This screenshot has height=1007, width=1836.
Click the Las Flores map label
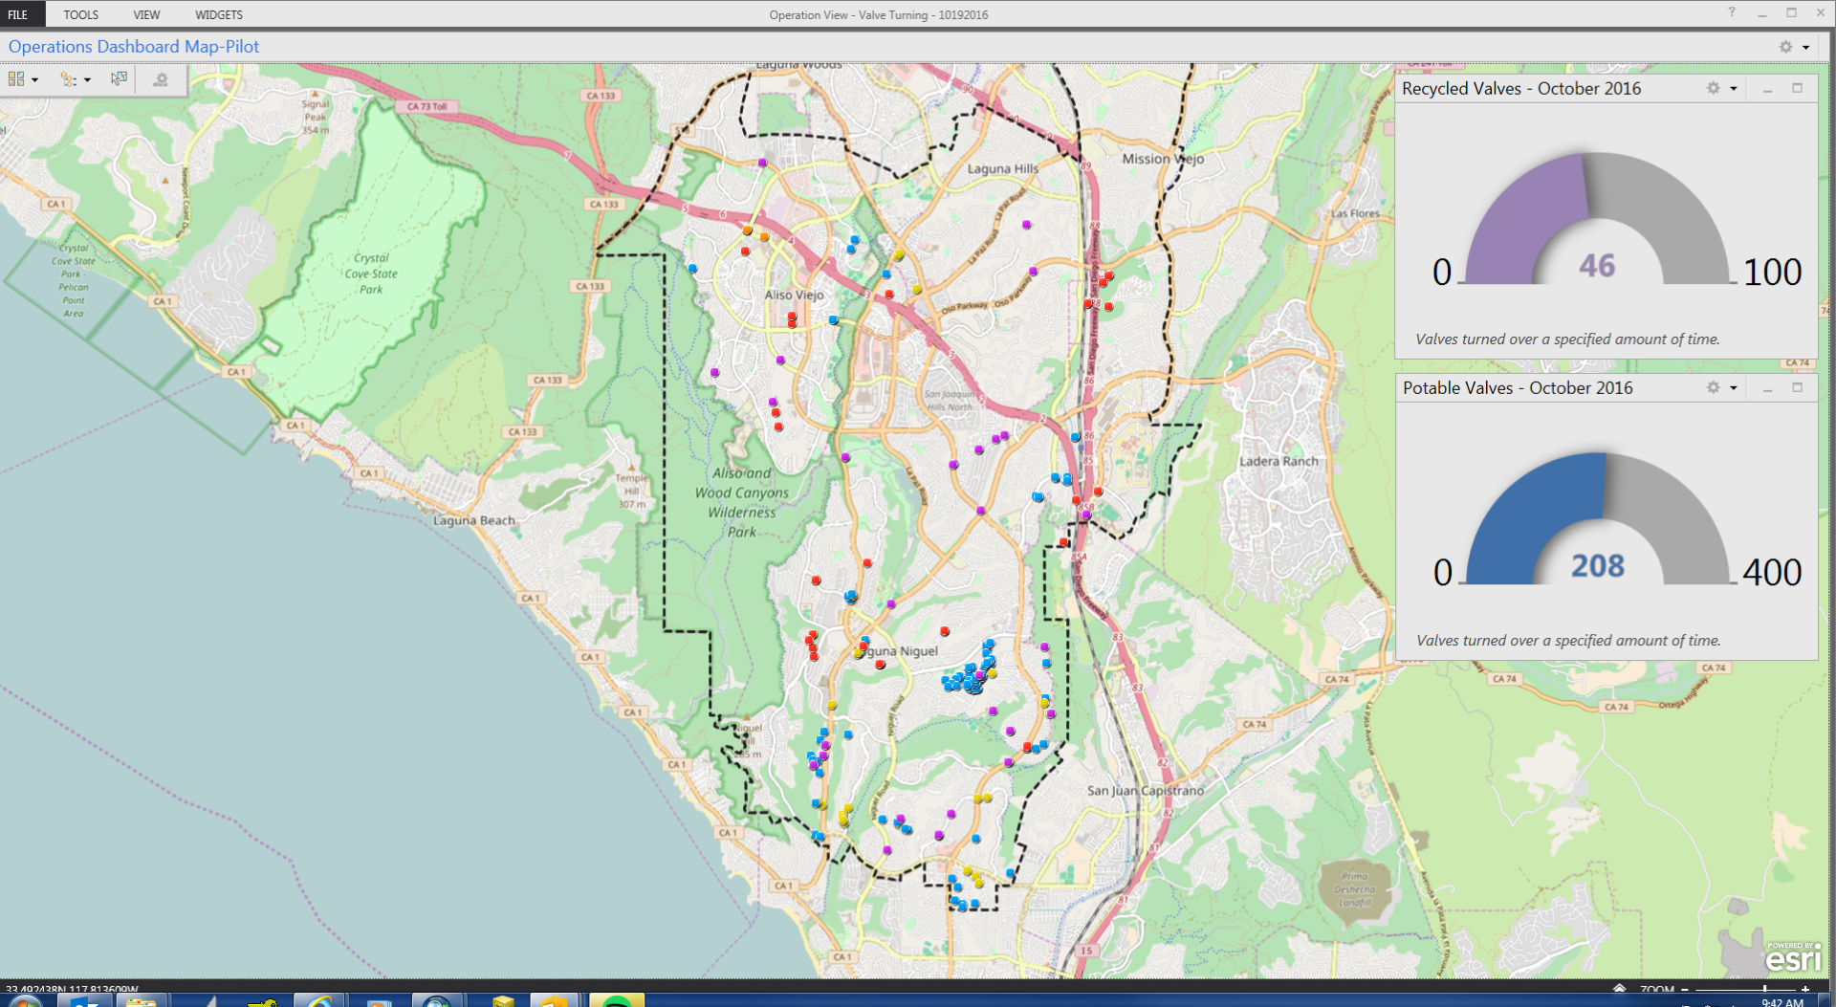tap(1355, 213)
